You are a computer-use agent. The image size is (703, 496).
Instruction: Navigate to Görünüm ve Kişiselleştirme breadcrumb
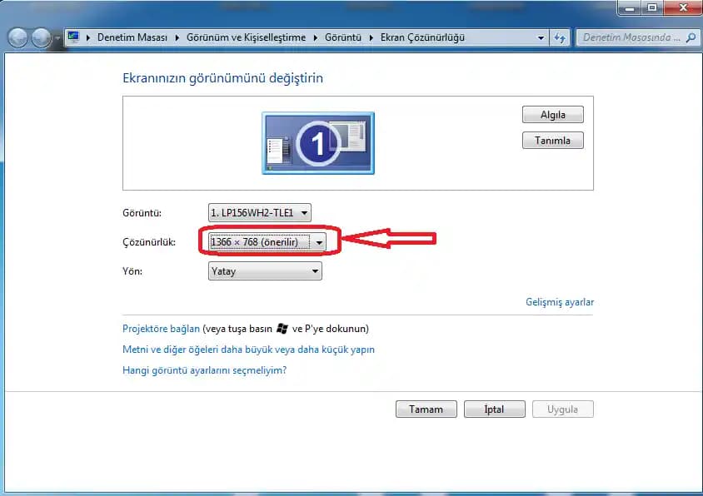(x=246, y=37)
